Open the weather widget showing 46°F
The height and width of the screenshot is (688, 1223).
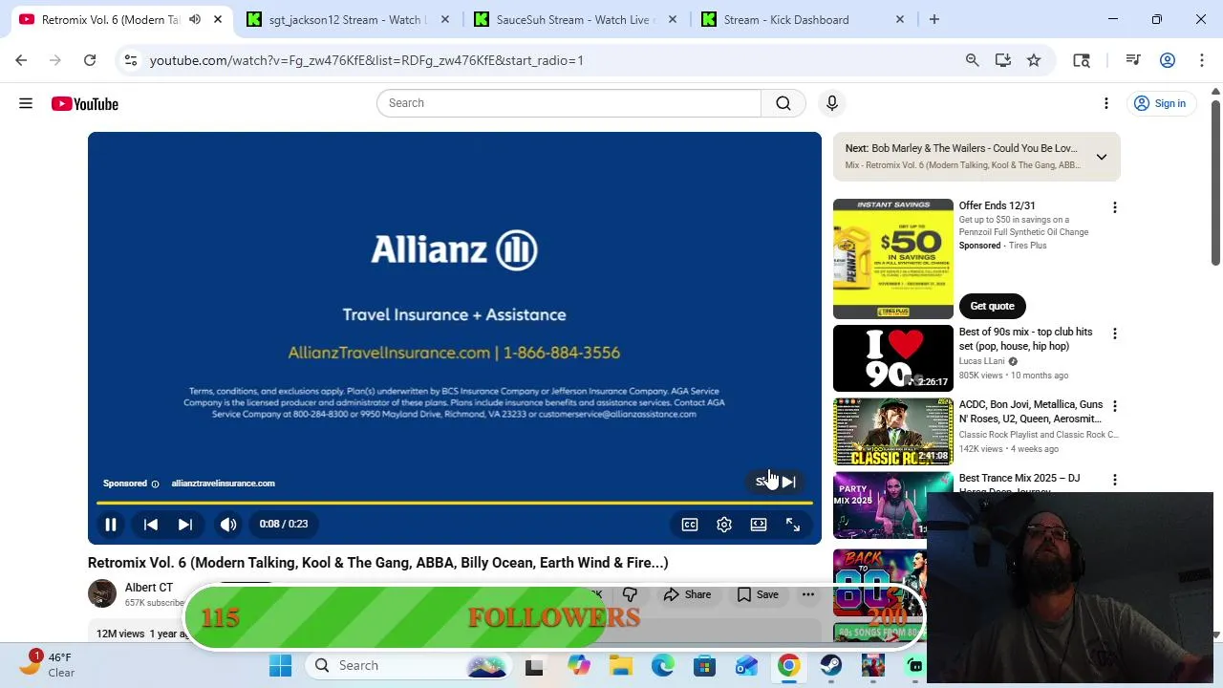pyautogui.click(x=50, y=665)
